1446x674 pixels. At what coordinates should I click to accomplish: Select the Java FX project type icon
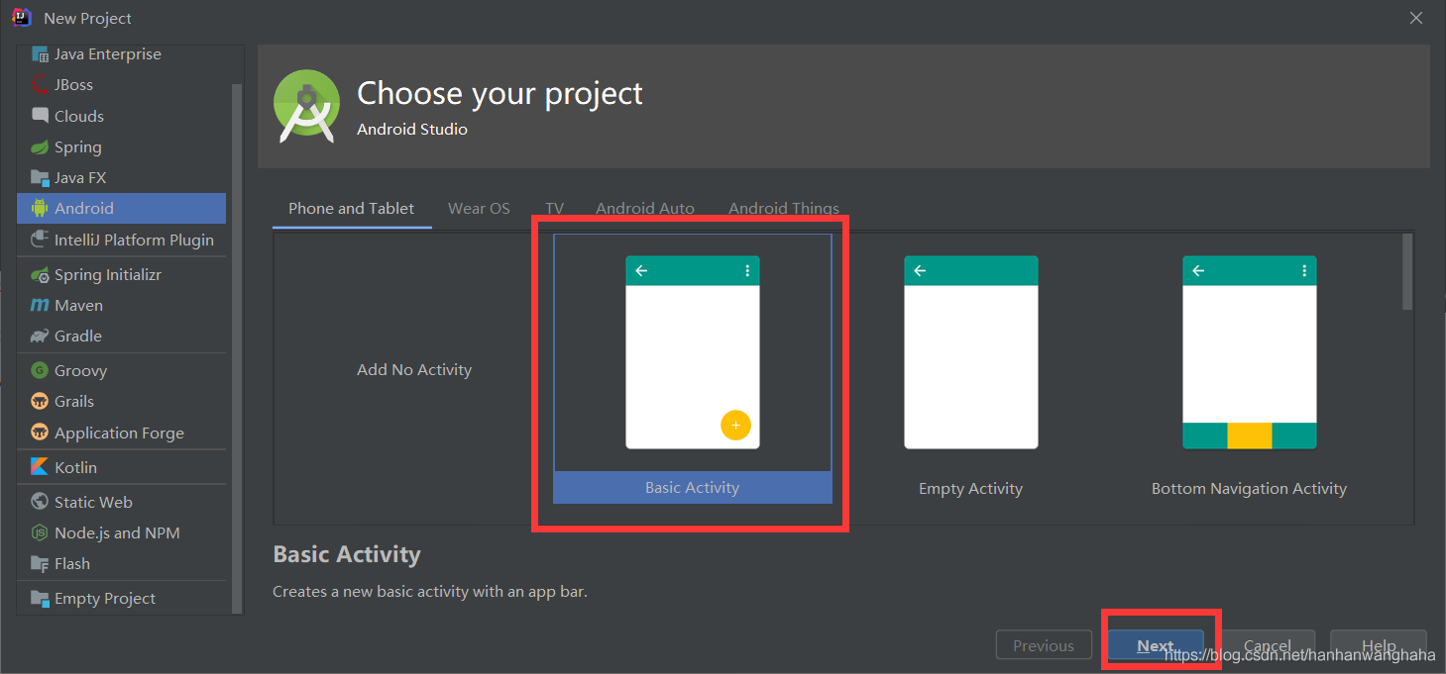click(x=42, y=177)
